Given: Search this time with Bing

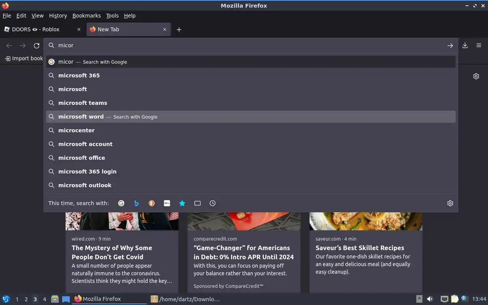Looking at the screenshot, I should [136, 203].
